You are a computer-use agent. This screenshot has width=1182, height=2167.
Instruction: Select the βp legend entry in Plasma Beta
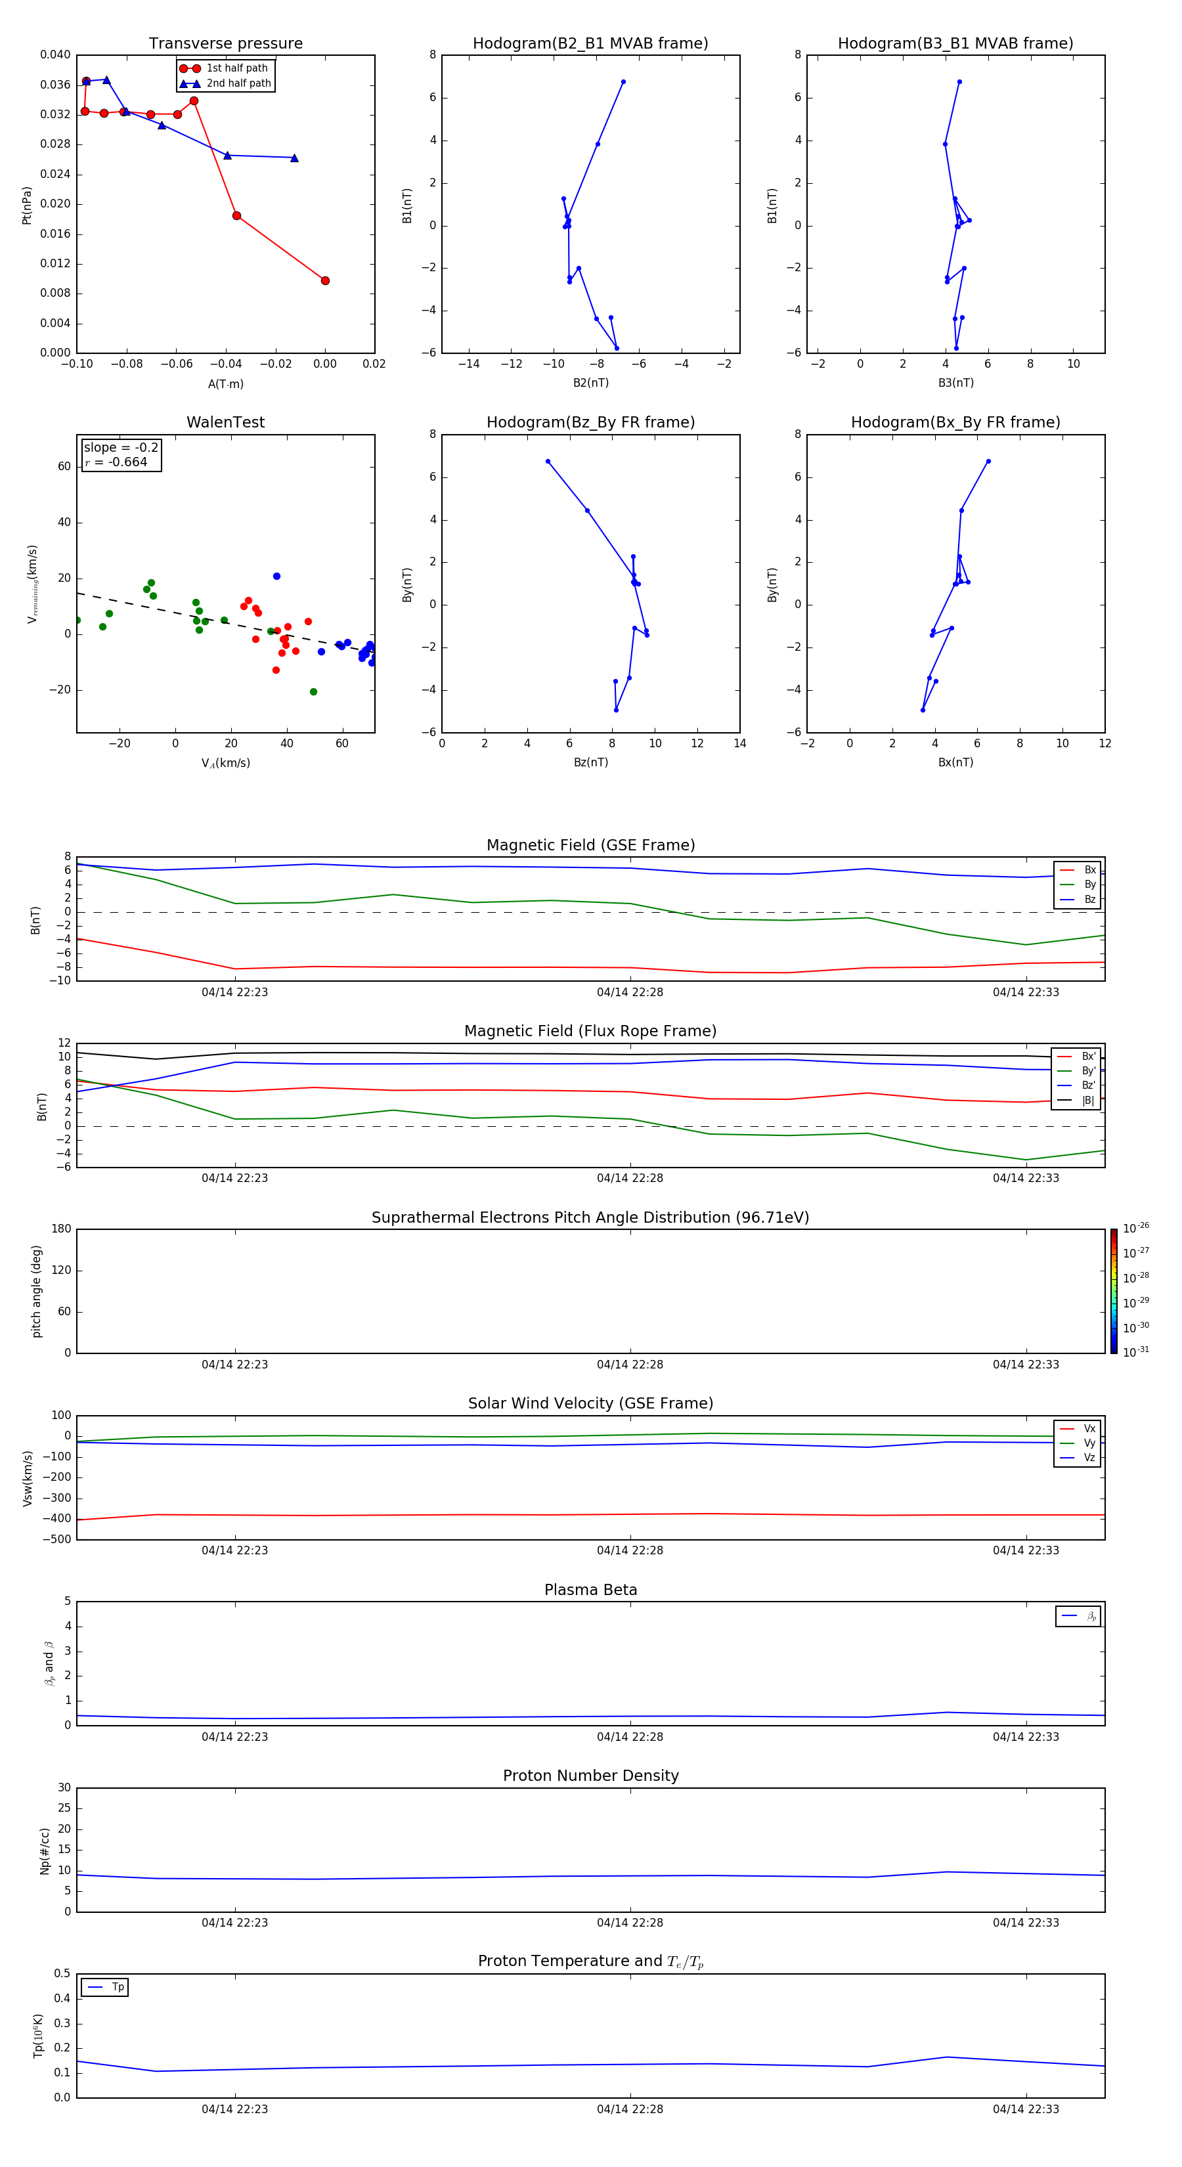coord(1078,1616)
